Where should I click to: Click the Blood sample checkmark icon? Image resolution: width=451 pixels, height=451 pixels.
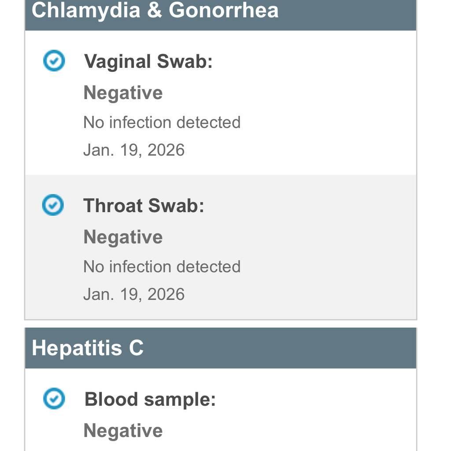click(54, 399)
